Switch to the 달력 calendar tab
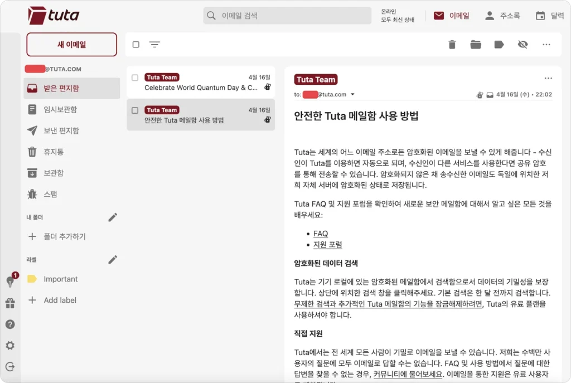Screen dimensions: 571x383 coord(550,16)
